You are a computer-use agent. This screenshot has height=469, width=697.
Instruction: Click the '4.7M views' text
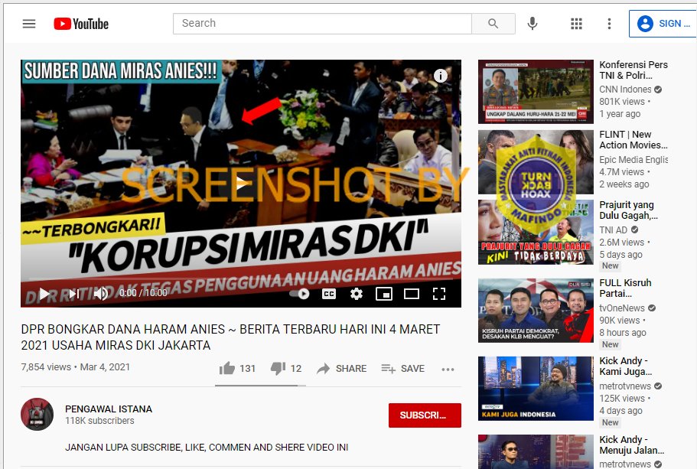coord(622,171)
